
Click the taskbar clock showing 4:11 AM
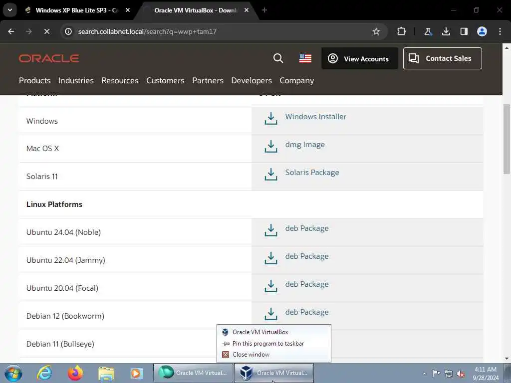(x=486, y=373)
